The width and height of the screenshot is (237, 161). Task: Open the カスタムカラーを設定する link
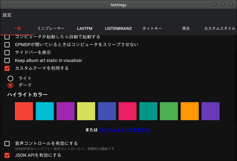(x=124, y=130)
